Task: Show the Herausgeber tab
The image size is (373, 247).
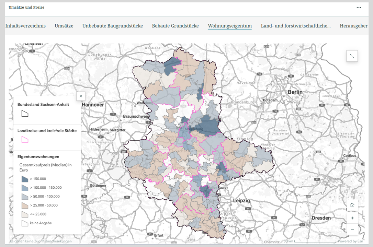Action: click(x=353, y=26)
